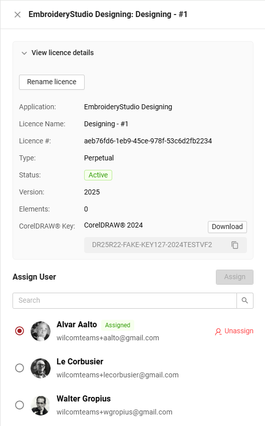Screen dimensions: 265x426
Task: Click the search magnifier icon
Action: (x=244, y=301)
